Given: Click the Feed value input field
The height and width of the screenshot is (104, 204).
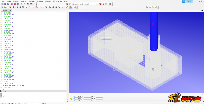Looking at the screenshot, I should 100,97.
